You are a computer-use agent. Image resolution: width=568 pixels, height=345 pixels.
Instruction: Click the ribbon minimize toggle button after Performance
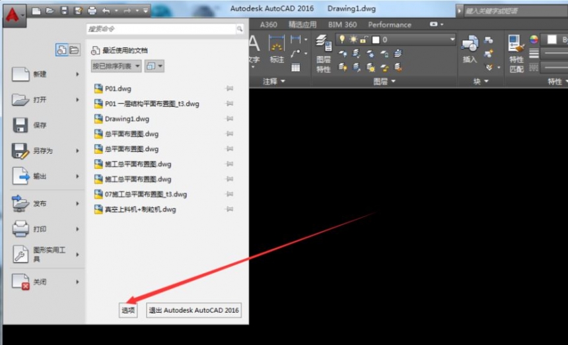(434, 24)
